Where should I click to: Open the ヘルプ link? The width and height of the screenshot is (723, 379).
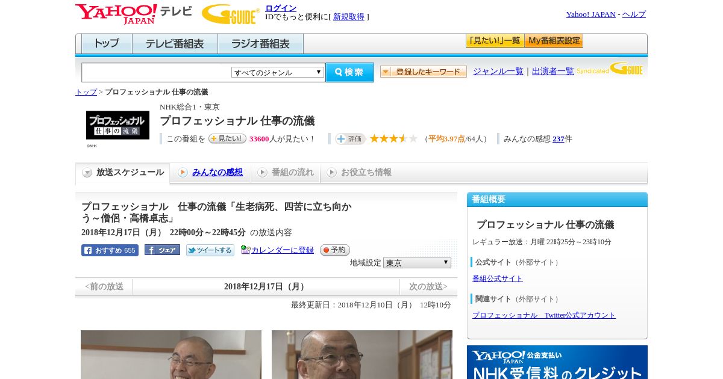pos(634,14)
